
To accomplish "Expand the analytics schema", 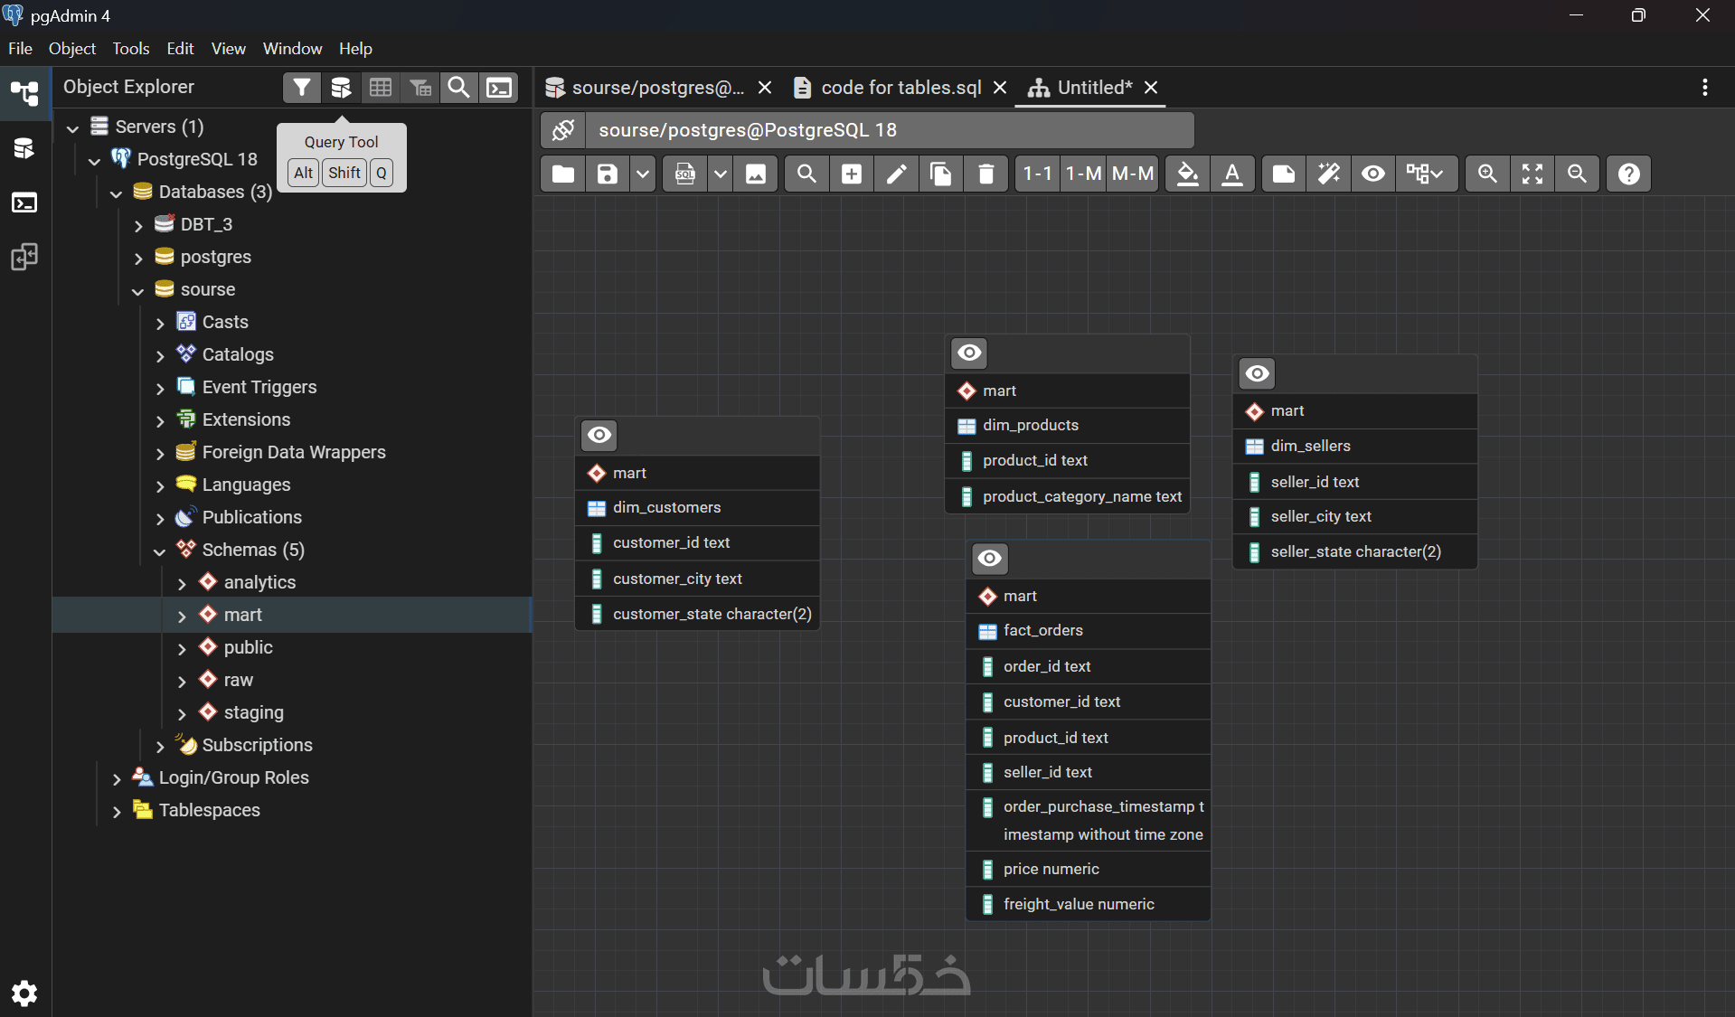I will click(182, 583).
